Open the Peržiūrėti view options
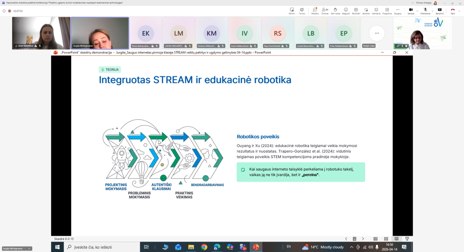The width and height of the screenshot is (464, 252). pyautogui.click(x=356, y=10)
